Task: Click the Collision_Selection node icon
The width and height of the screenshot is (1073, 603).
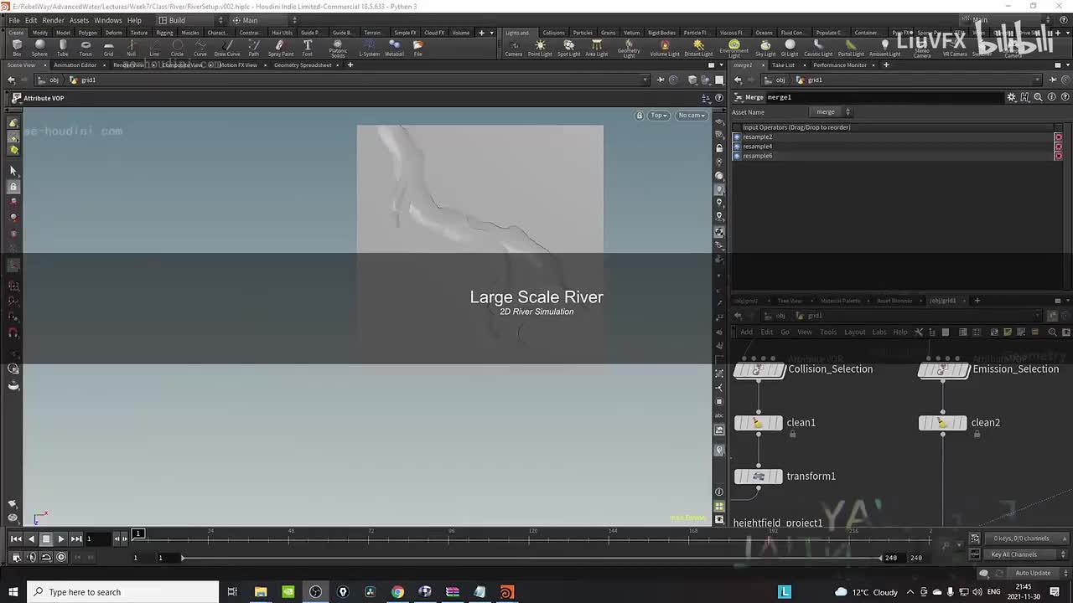Action: (759, 369)
